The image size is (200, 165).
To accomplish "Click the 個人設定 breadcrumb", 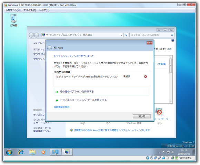I will [88, 35].
